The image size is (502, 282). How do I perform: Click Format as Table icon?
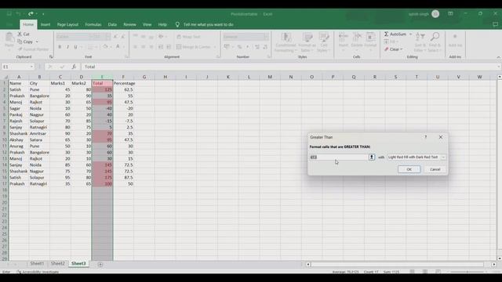click(307, 42)
